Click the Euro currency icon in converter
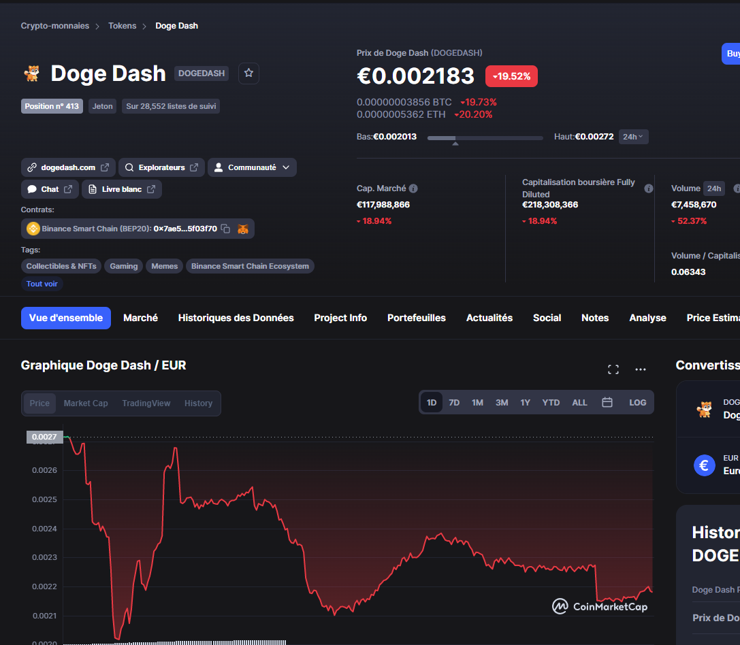The width and height of the screenshot is (740, 645). coord(704,465)
